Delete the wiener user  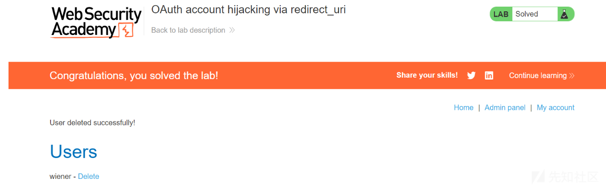coord(88,176)
